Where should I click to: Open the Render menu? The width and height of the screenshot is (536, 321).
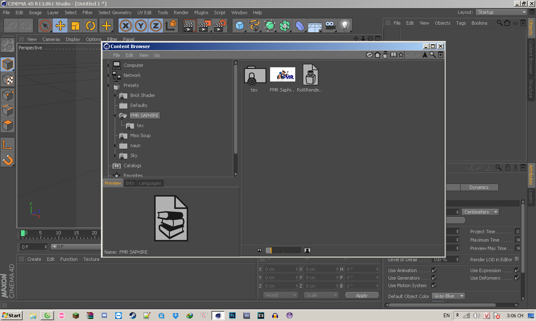coord(181,13)
